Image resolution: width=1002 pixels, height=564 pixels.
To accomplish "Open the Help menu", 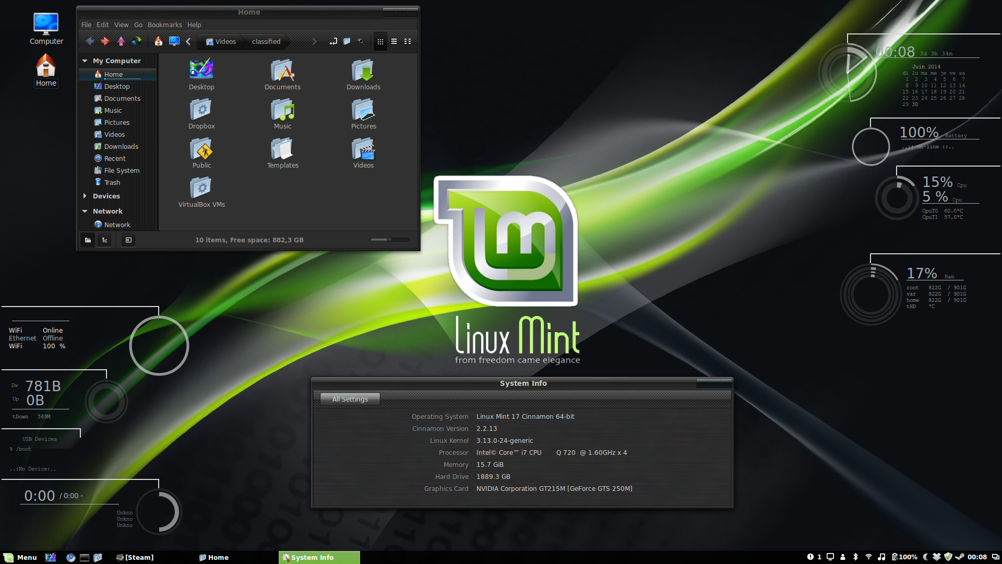I will [194, 25].
